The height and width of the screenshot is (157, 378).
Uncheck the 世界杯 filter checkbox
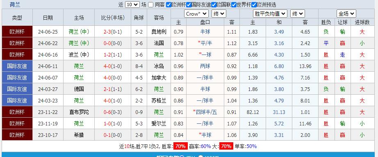pos(234,5)
